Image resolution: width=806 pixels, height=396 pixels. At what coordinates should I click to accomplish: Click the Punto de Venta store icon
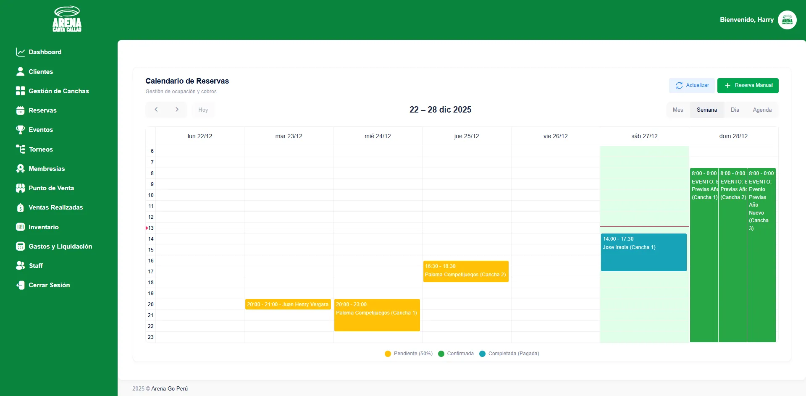(20, 188)
